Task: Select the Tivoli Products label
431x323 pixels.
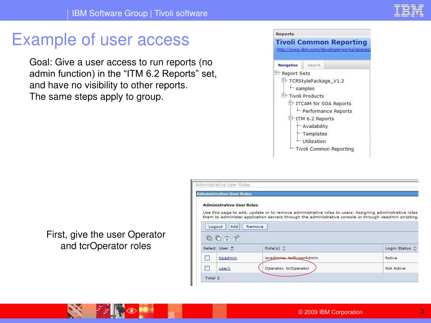Action: pos(306,96)
